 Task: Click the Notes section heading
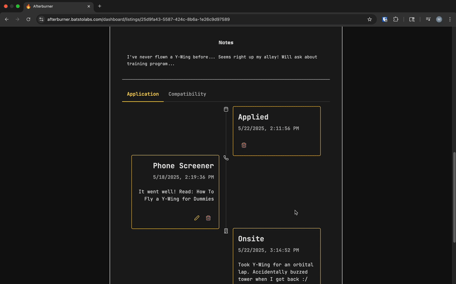[x=226, y=42]
